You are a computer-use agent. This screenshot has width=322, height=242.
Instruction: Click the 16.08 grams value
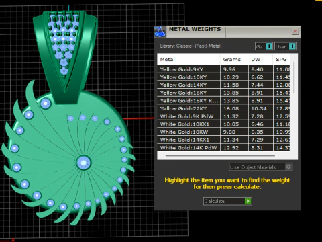point(231,108)
